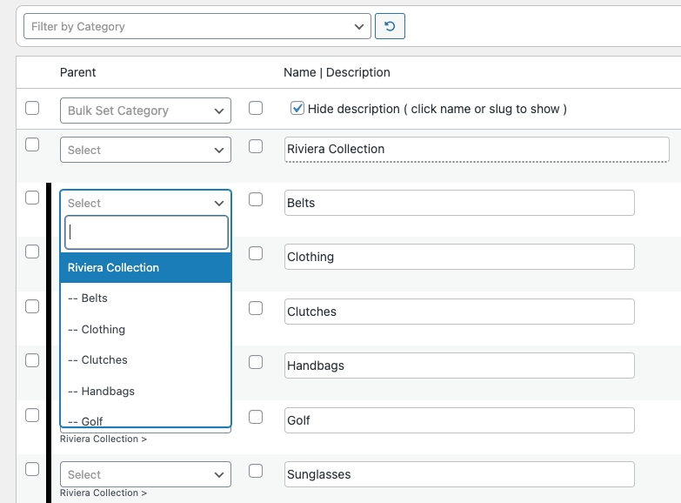
Task: Expand the parent Select dropdown for Riviera Collection
Action: click(145, 150)
